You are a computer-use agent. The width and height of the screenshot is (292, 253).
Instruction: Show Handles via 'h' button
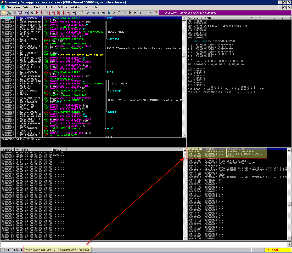[x=109, y=13]
